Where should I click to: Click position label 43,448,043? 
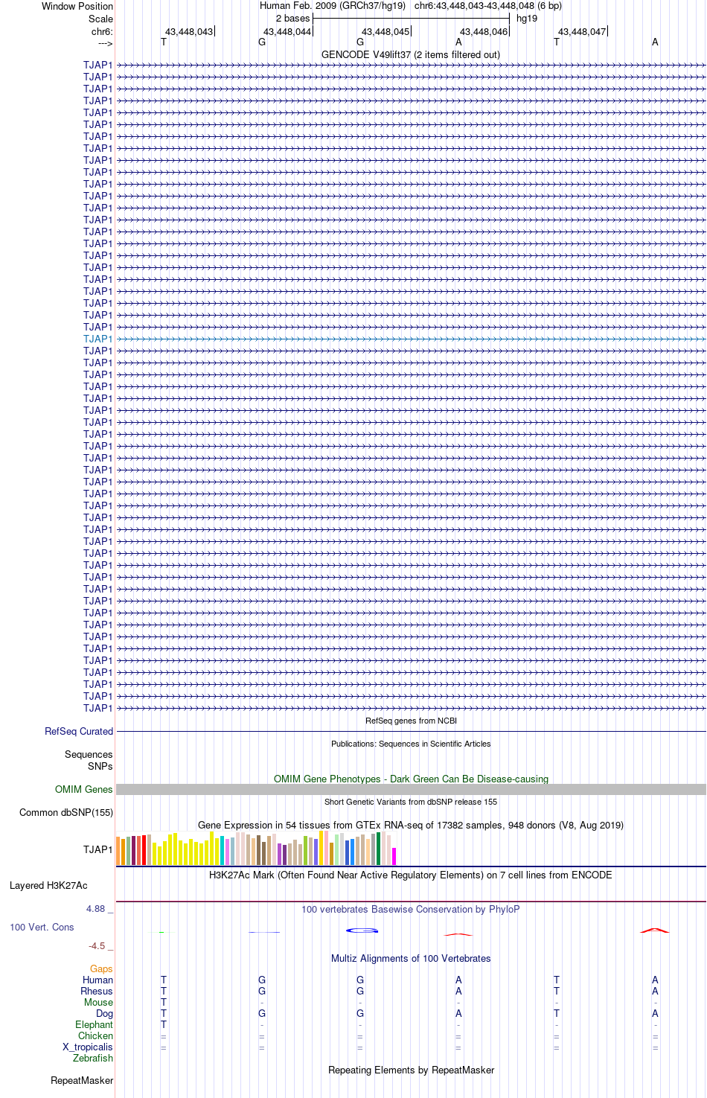189,32
